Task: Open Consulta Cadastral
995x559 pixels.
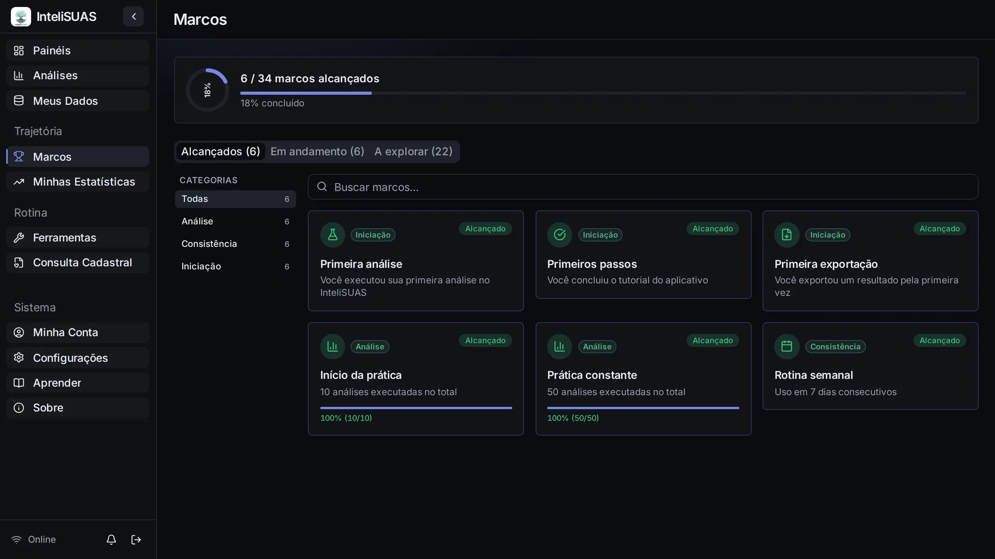Action: [x=78, y=262]
